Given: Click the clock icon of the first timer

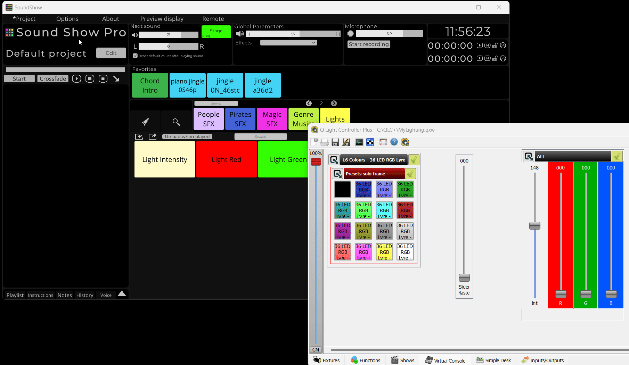Looking at the screenshot, I should point(503,45).
